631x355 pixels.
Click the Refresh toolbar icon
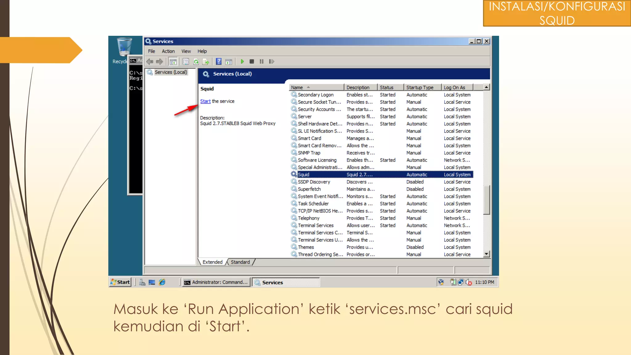coord(196,62)
